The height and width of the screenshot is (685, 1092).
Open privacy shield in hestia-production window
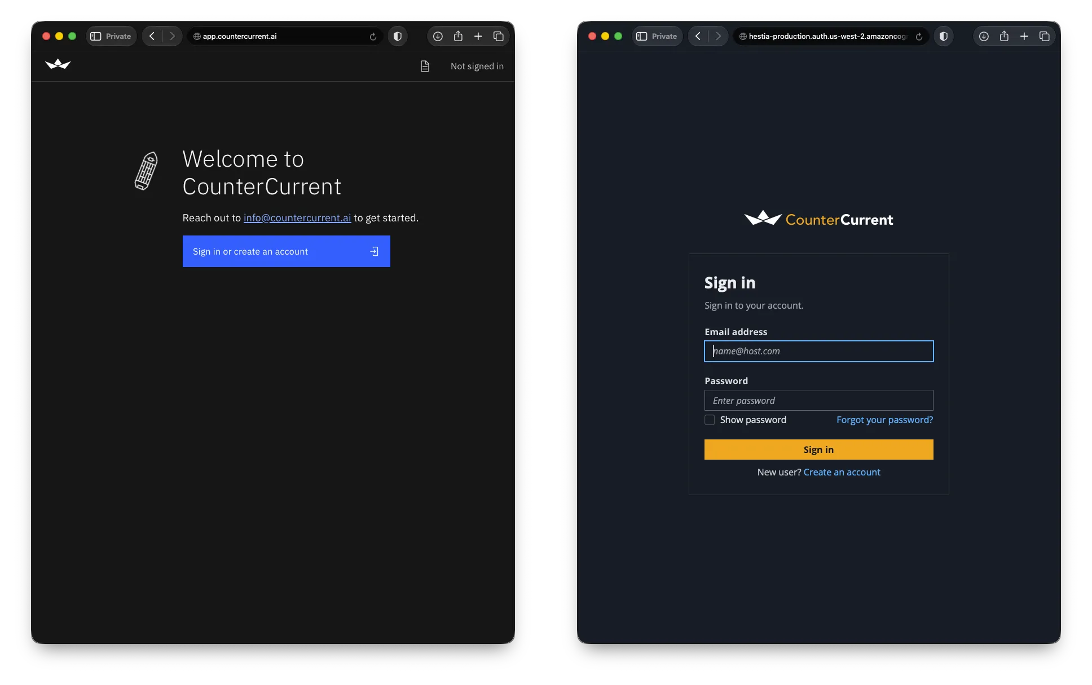pos(944,36)
